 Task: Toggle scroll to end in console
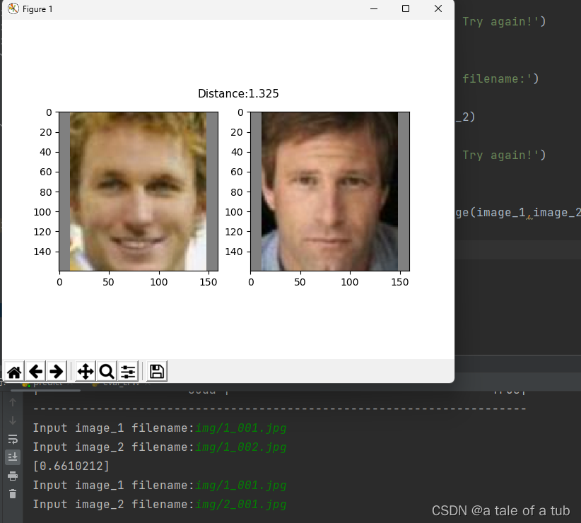[13, 457]
